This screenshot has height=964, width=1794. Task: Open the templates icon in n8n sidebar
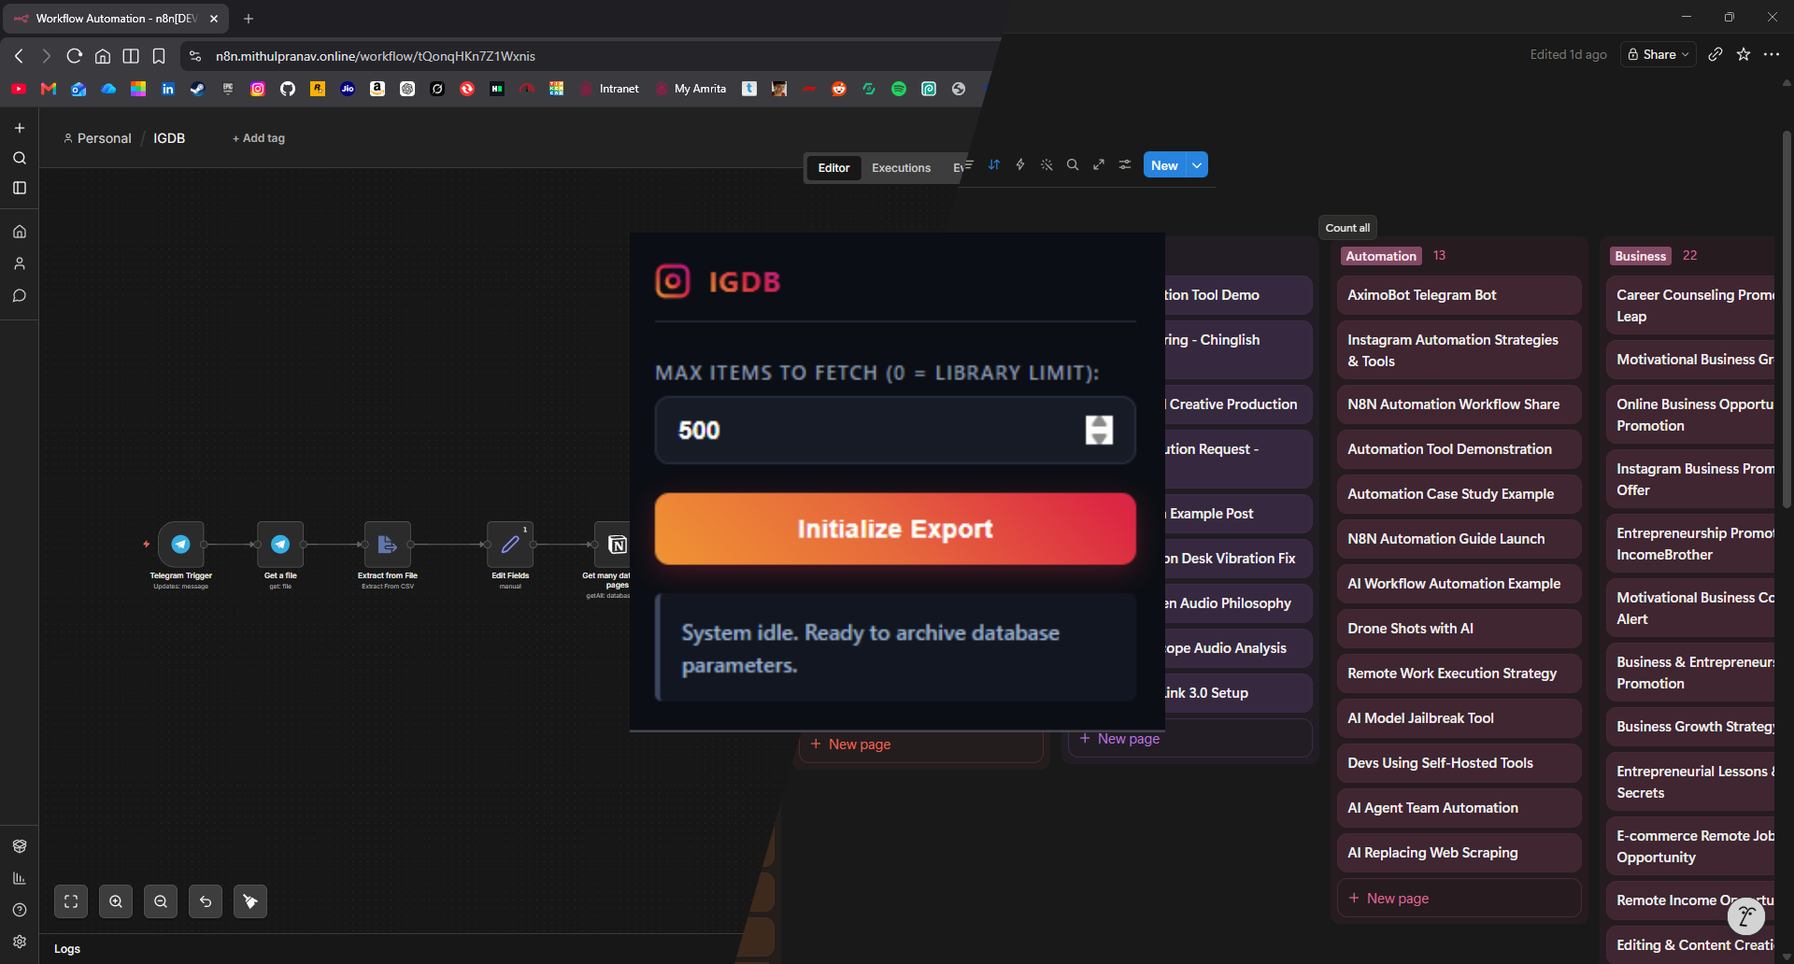[x=20, y=846]
